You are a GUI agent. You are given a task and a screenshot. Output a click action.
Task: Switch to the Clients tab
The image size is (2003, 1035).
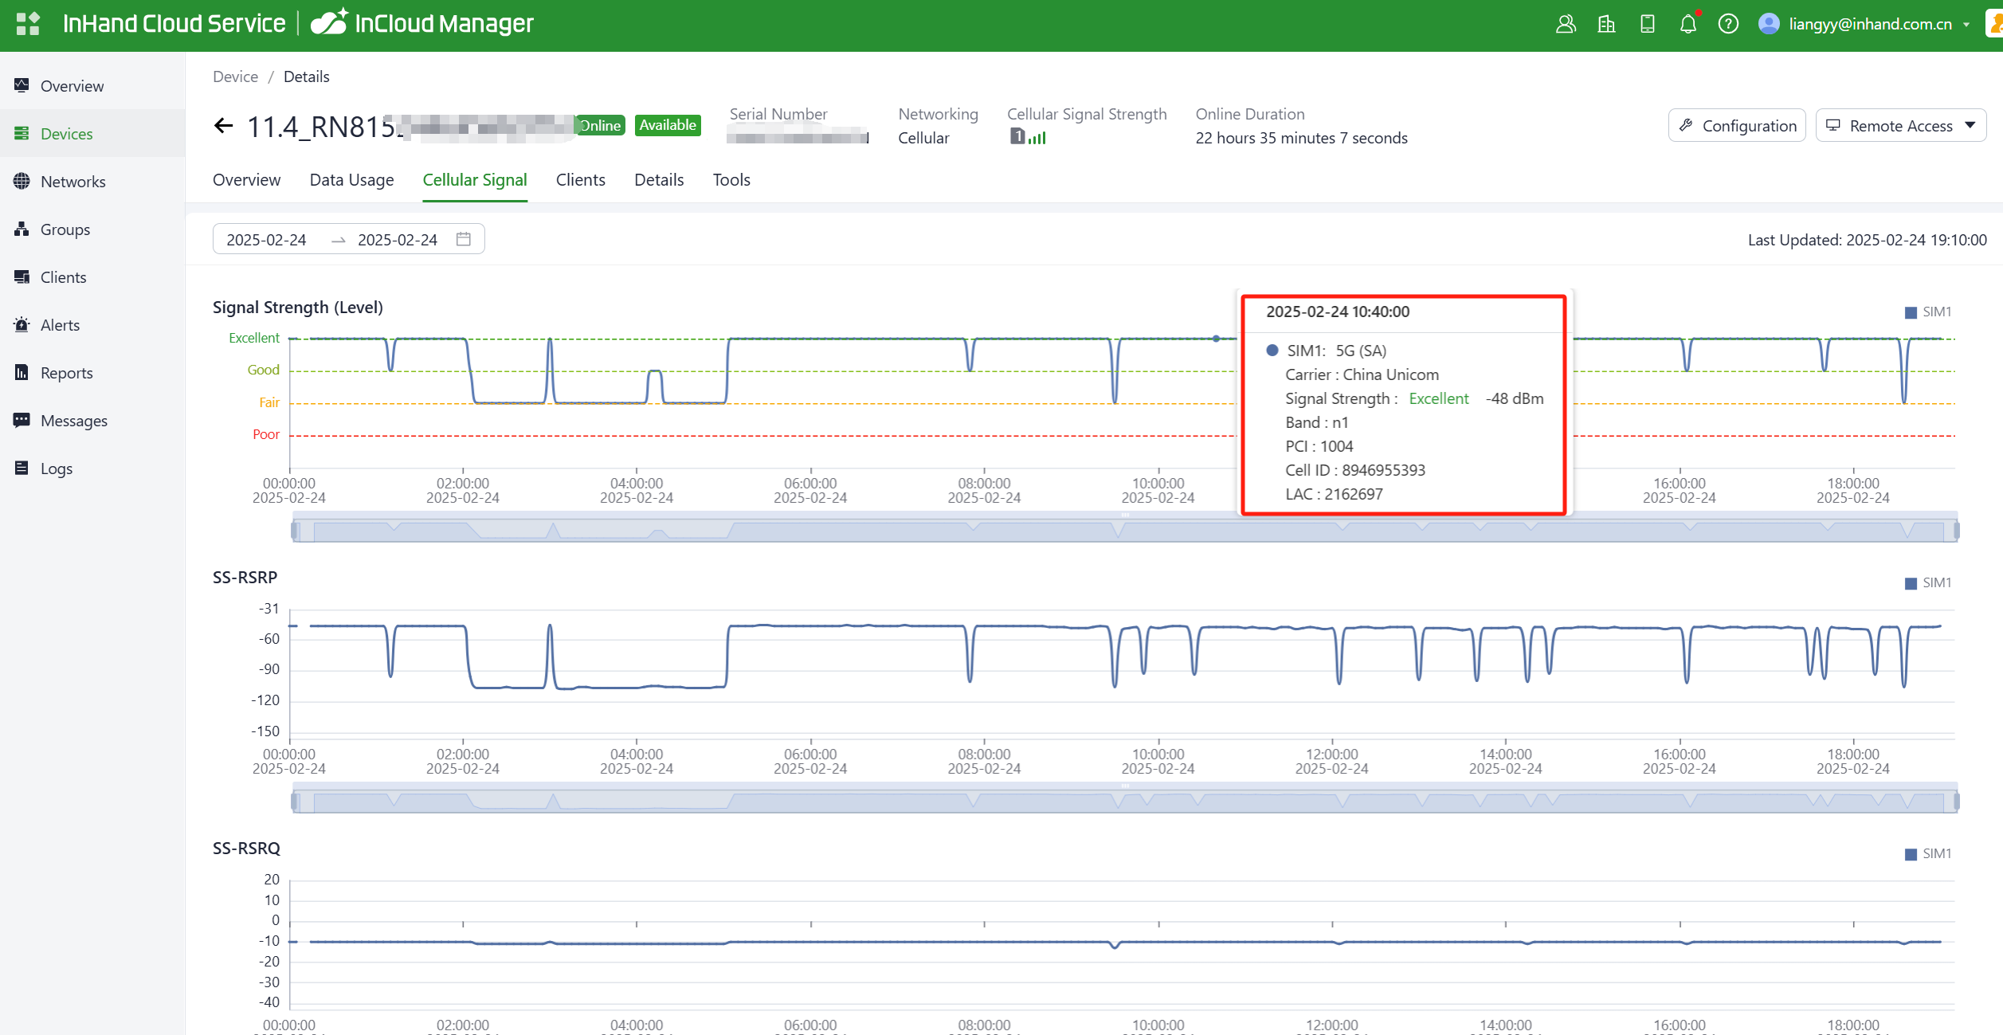pos(580,180)
